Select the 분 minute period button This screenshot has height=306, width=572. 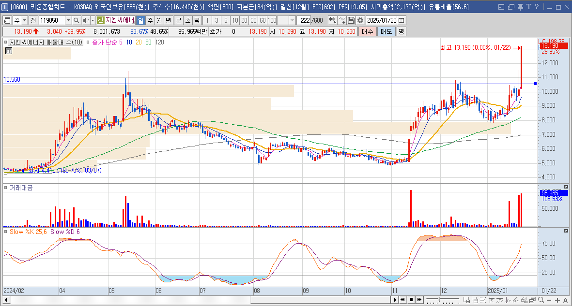pyautogui.click(x=178, y=20)
